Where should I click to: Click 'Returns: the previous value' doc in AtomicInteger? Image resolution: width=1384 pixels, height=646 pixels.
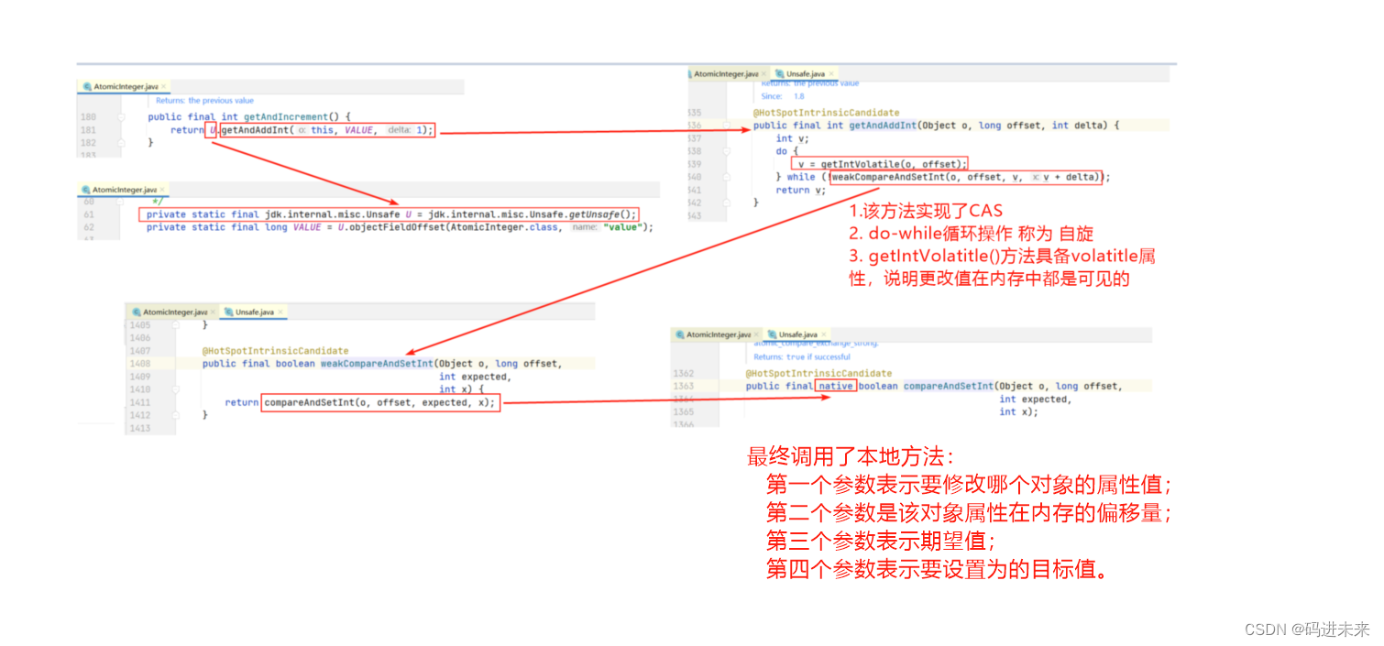(x=204, y=101)
